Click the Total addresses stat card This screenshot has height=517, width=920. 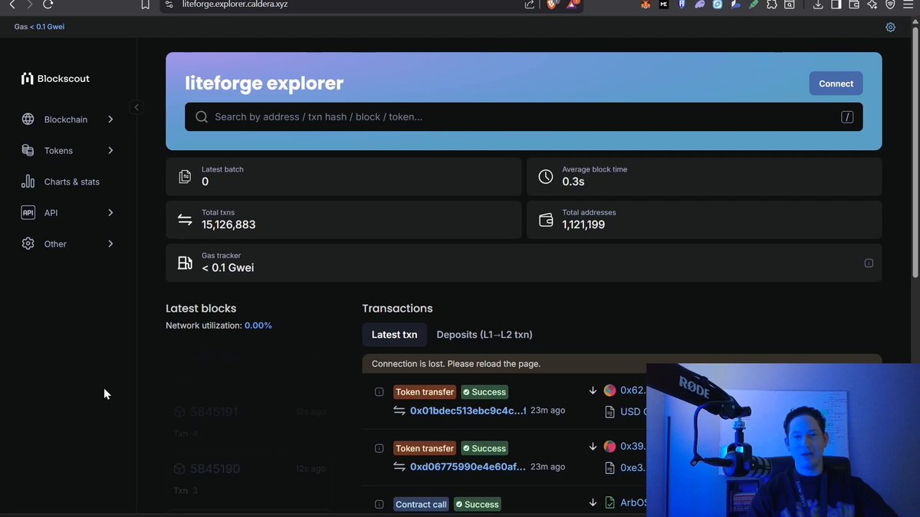704,220
